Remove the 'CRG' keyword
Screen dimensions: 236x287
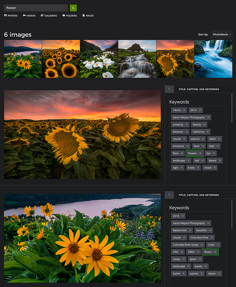coord(182,252)
